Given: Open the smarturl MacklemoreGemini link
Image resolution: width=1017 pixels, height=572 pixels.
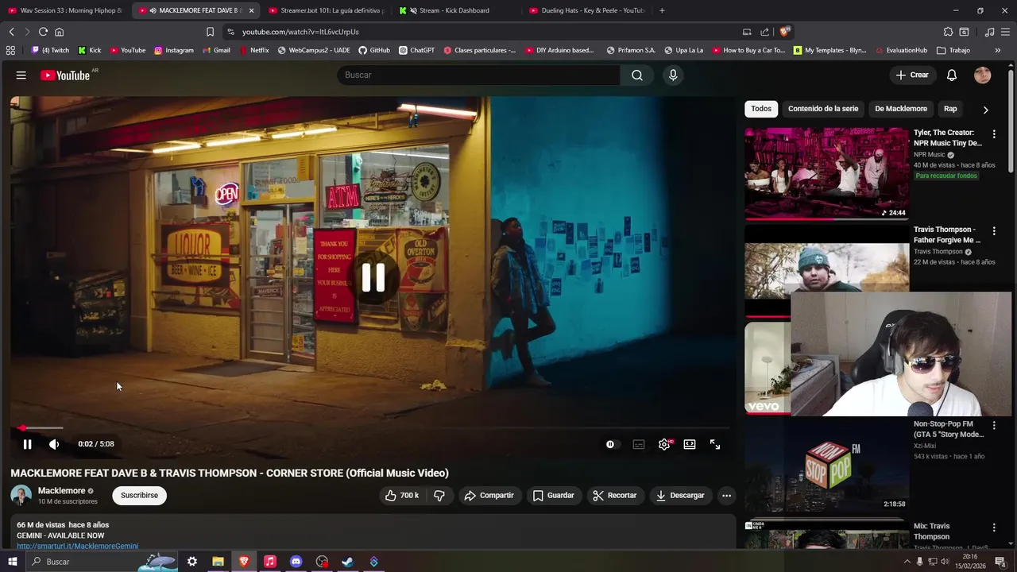Looking at the screenshot, I should pyautogui.click(x=77, y=546).
